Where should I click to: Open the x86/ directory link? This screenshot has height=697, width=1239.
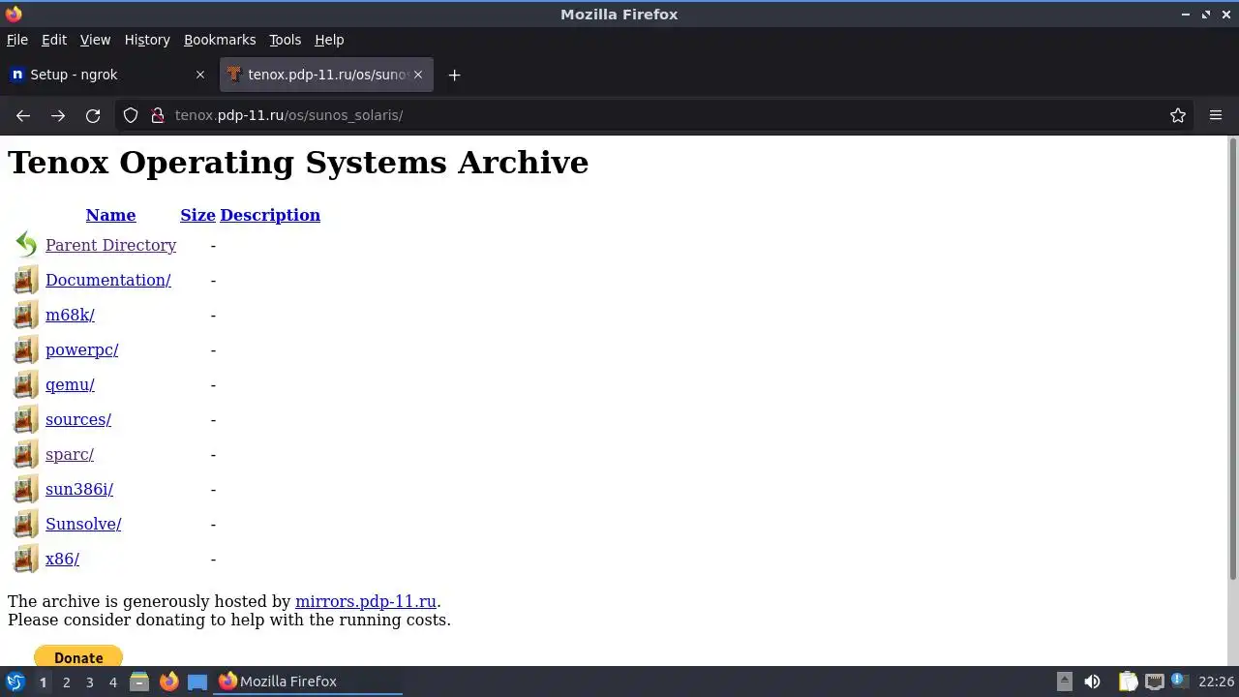click(x=62, y=559)
